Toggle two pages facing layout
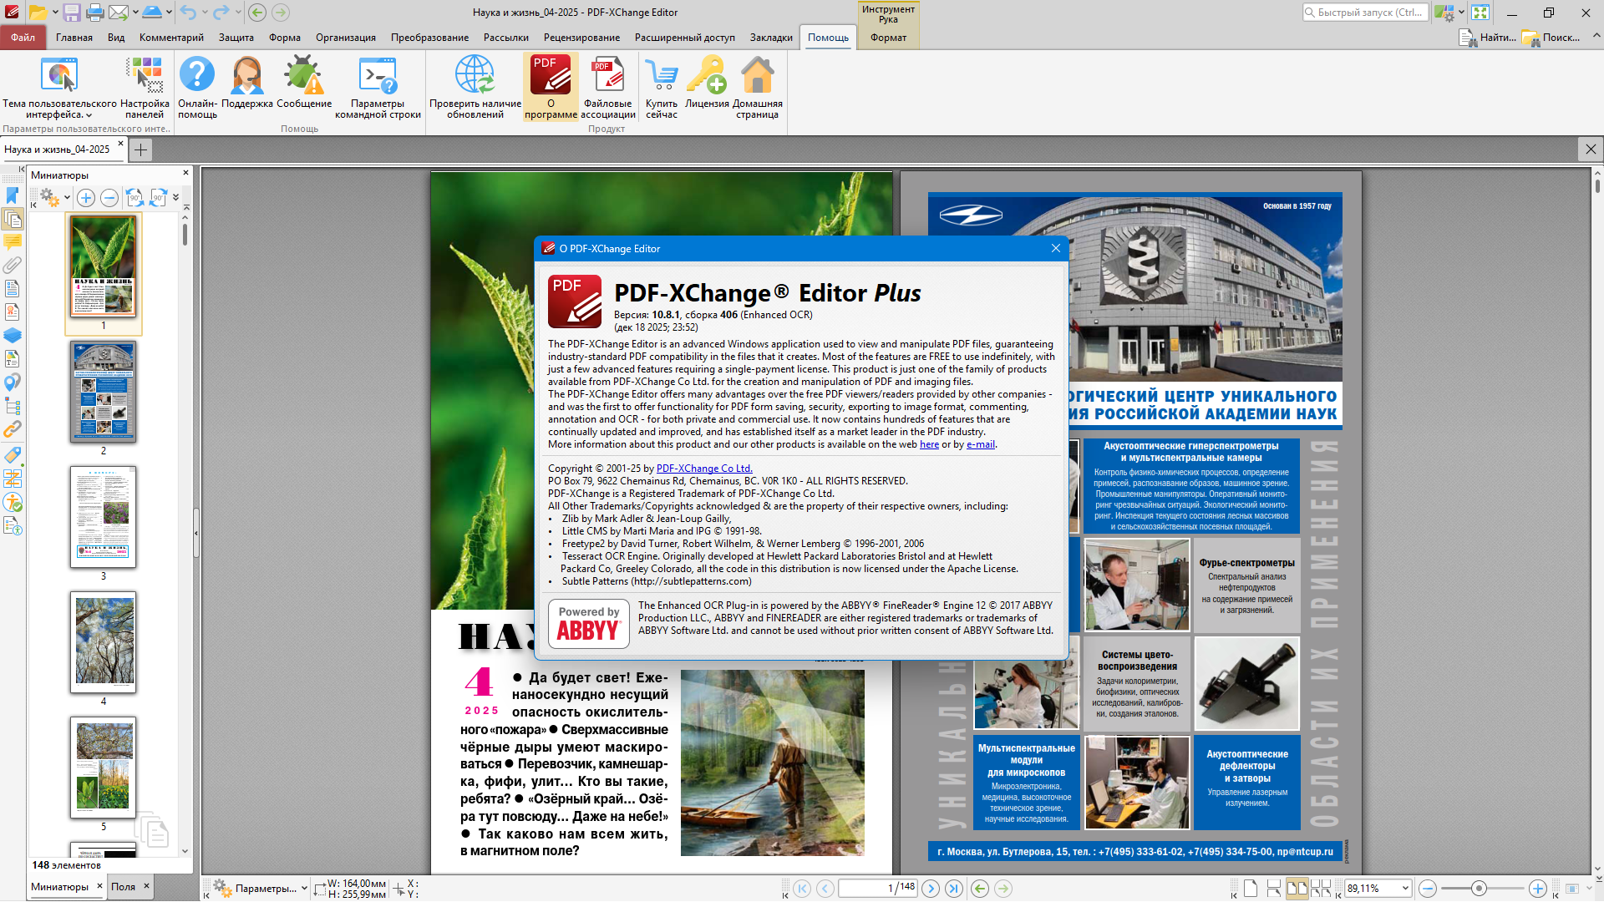The height and width of the screenshot is (902, 1604). point(1297,889)
